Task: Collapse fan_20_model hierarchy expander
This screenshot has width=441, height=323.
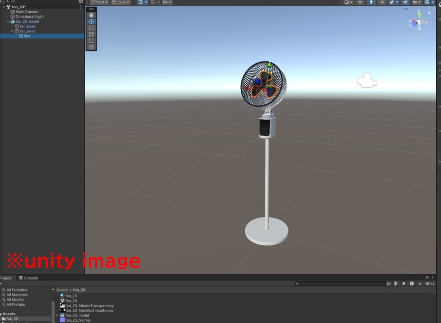Action: pyautogui.click(x=8, y=22)
